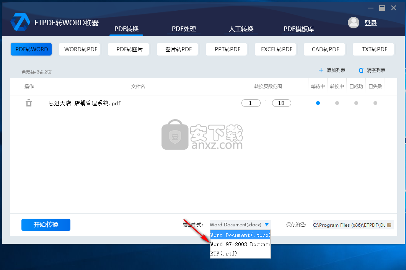Click the 保存路径 label
The image size is (406, 270).
296,225
